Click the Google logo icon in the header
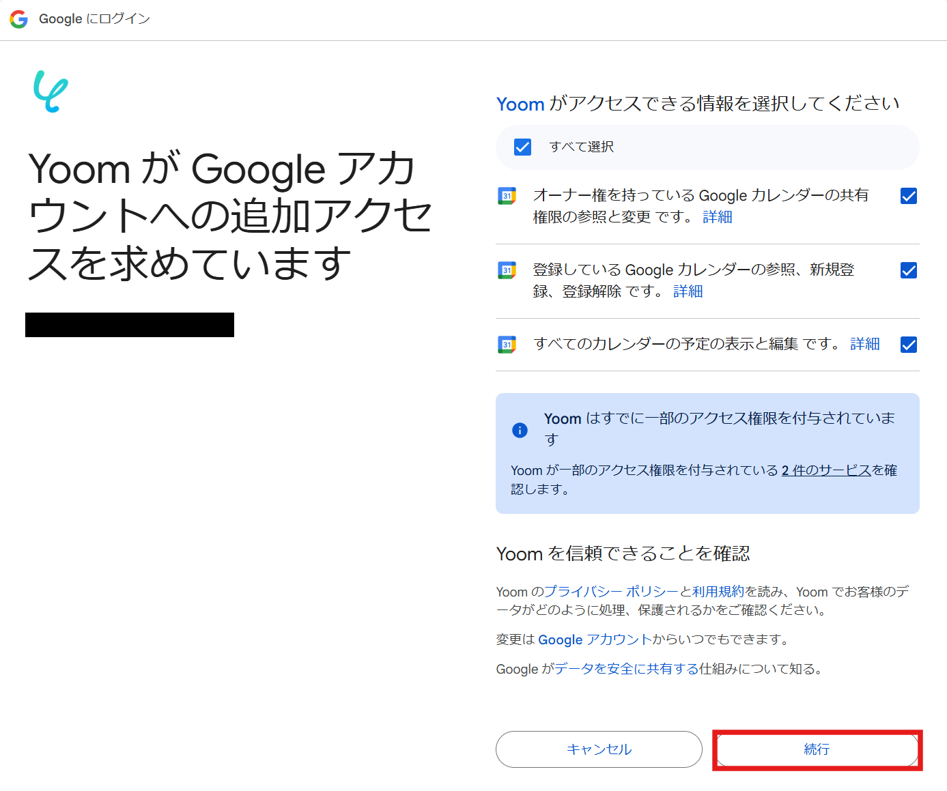Screen dimensions: 947x791 [19, 19]
